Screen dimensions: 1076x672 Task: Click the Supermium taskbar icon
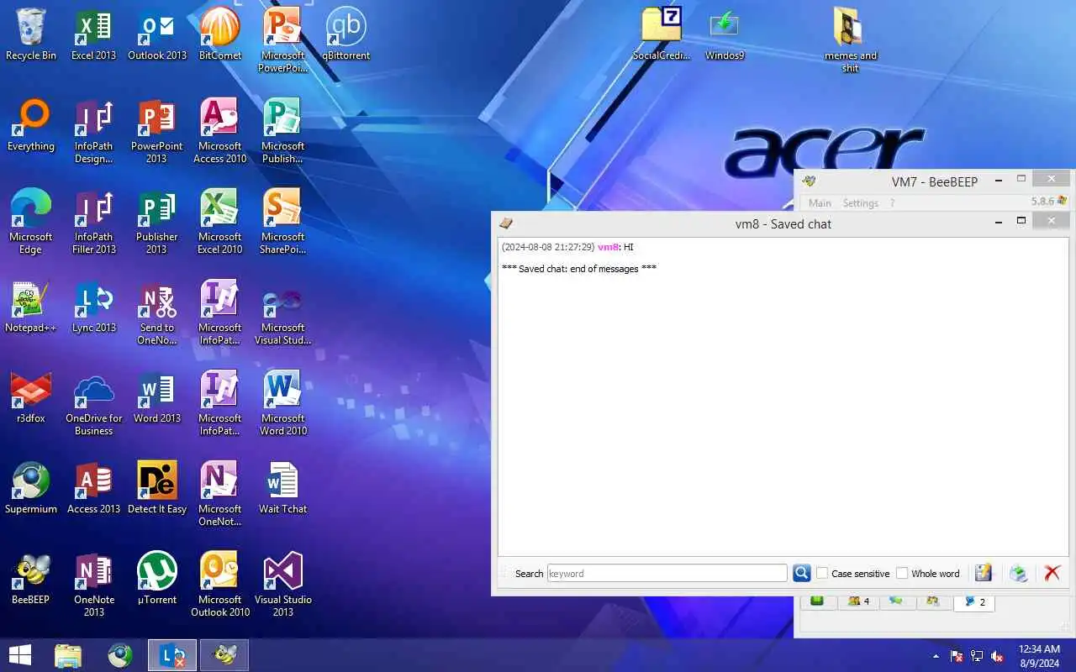tap(120, 655)
